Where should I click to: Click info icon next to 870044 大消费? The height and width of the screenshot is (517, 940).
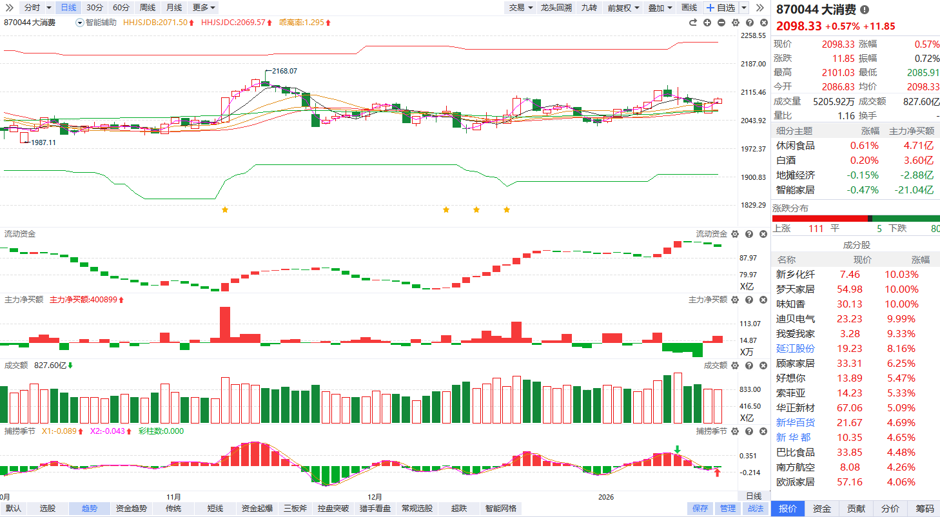[x=865, y=10]
